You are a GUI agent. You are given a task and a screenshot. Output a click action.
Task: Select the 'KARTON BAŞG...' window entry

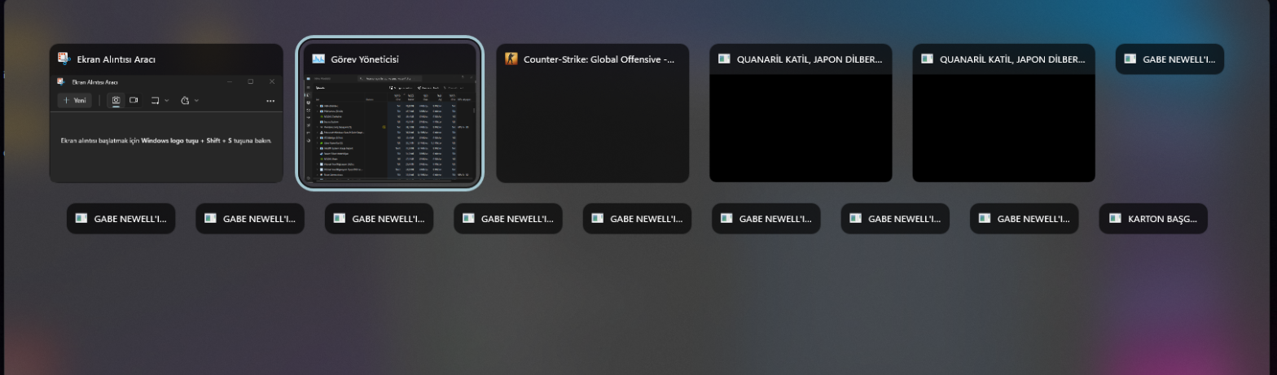point(1153,218)
